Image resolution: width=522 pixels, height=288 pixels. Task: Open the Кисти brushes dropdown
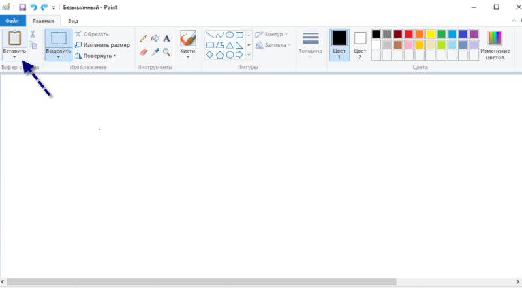tap(188, 57)
